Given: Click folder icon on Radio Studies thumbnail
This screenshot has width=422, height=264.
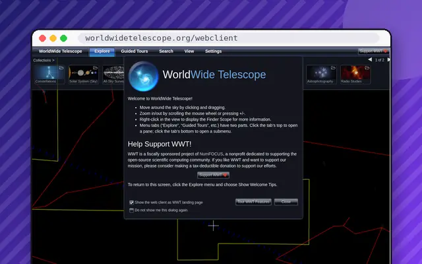Looking at the screenshot, I should 367,68.
